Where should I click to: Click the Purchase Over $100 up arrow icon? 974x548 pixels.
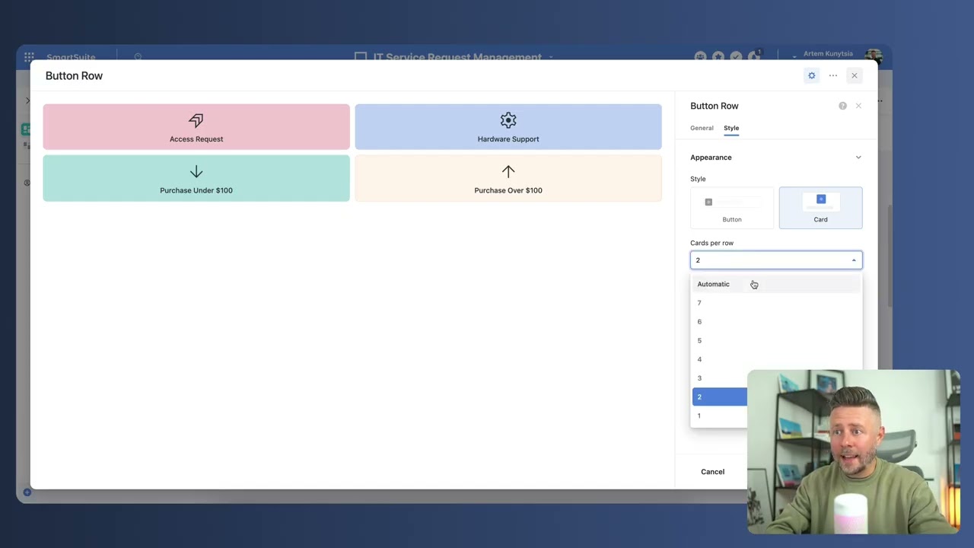[x=508, y=172]
